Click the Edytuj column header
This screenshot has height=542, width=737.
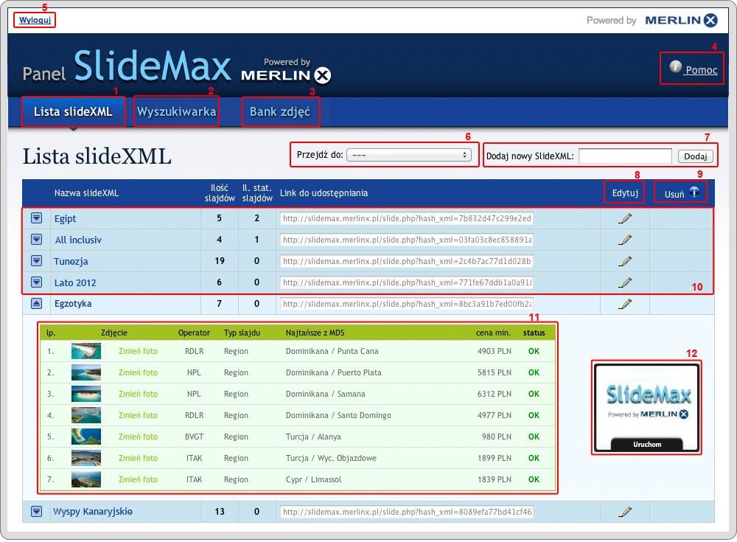pyautogui.click(x=625, y=193)
